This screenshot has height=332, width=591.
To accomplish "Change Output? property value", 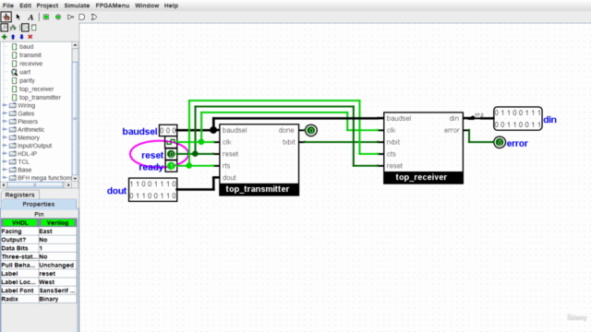I will point(57,240).
